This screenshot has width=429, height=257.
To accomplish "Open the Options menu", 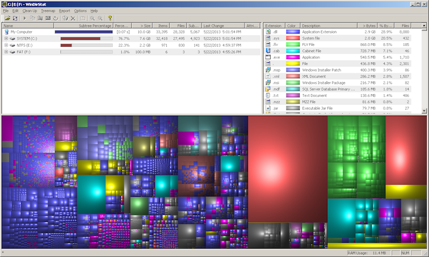I will [x=80, y=11].
